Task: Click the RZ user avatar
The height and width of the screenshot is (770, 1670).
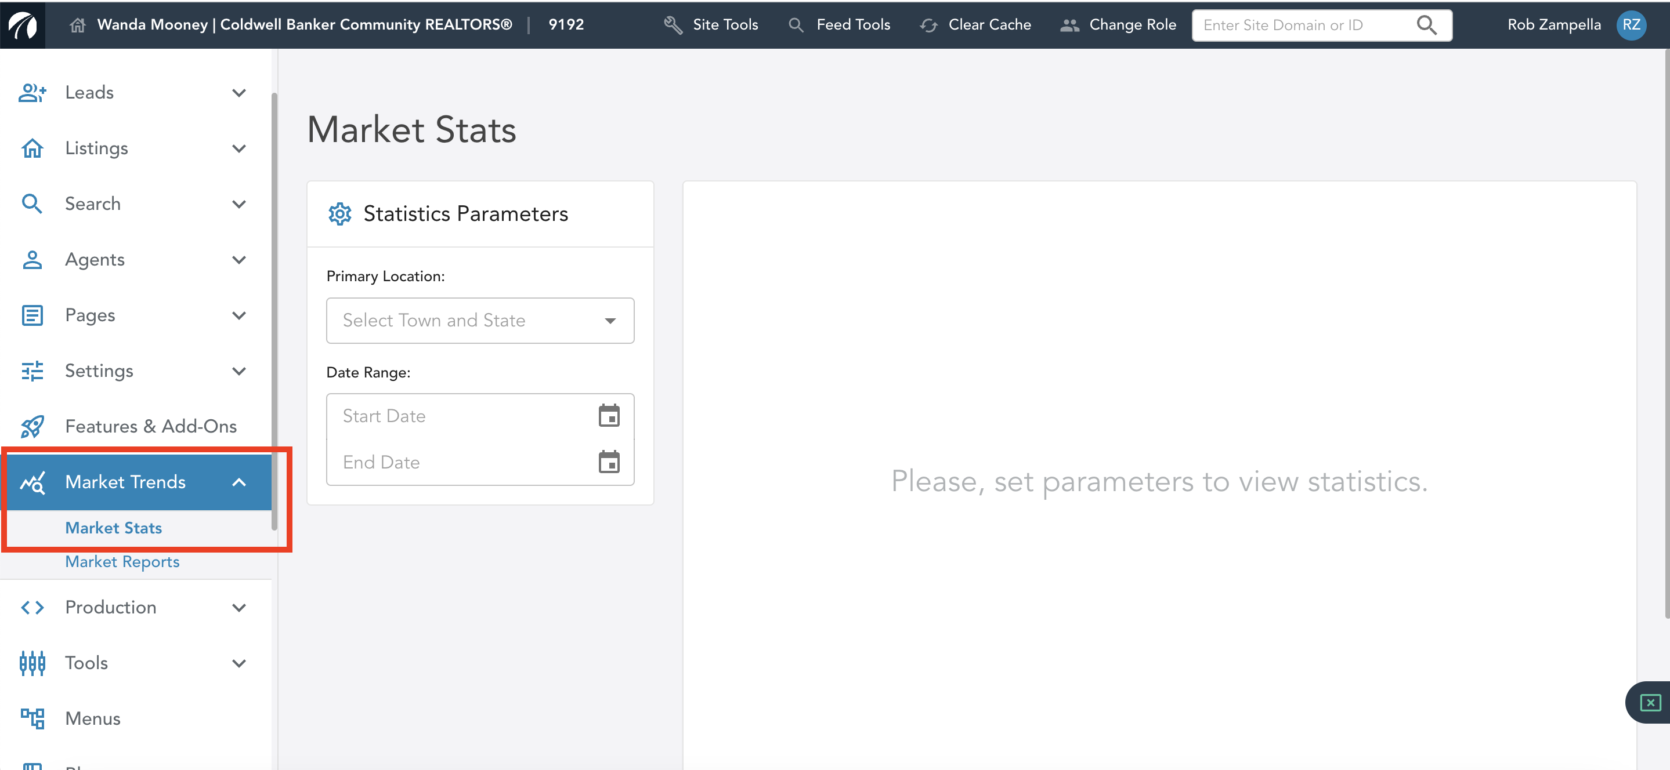Action: 1631,24
